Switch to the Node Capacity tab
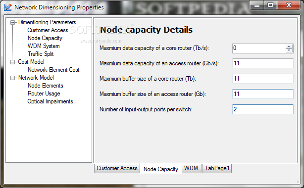 coord(161,169)
